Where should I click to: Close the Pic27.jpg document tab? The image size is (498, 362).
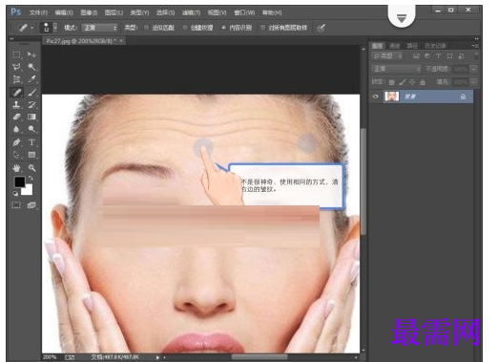tap(121, 41)
